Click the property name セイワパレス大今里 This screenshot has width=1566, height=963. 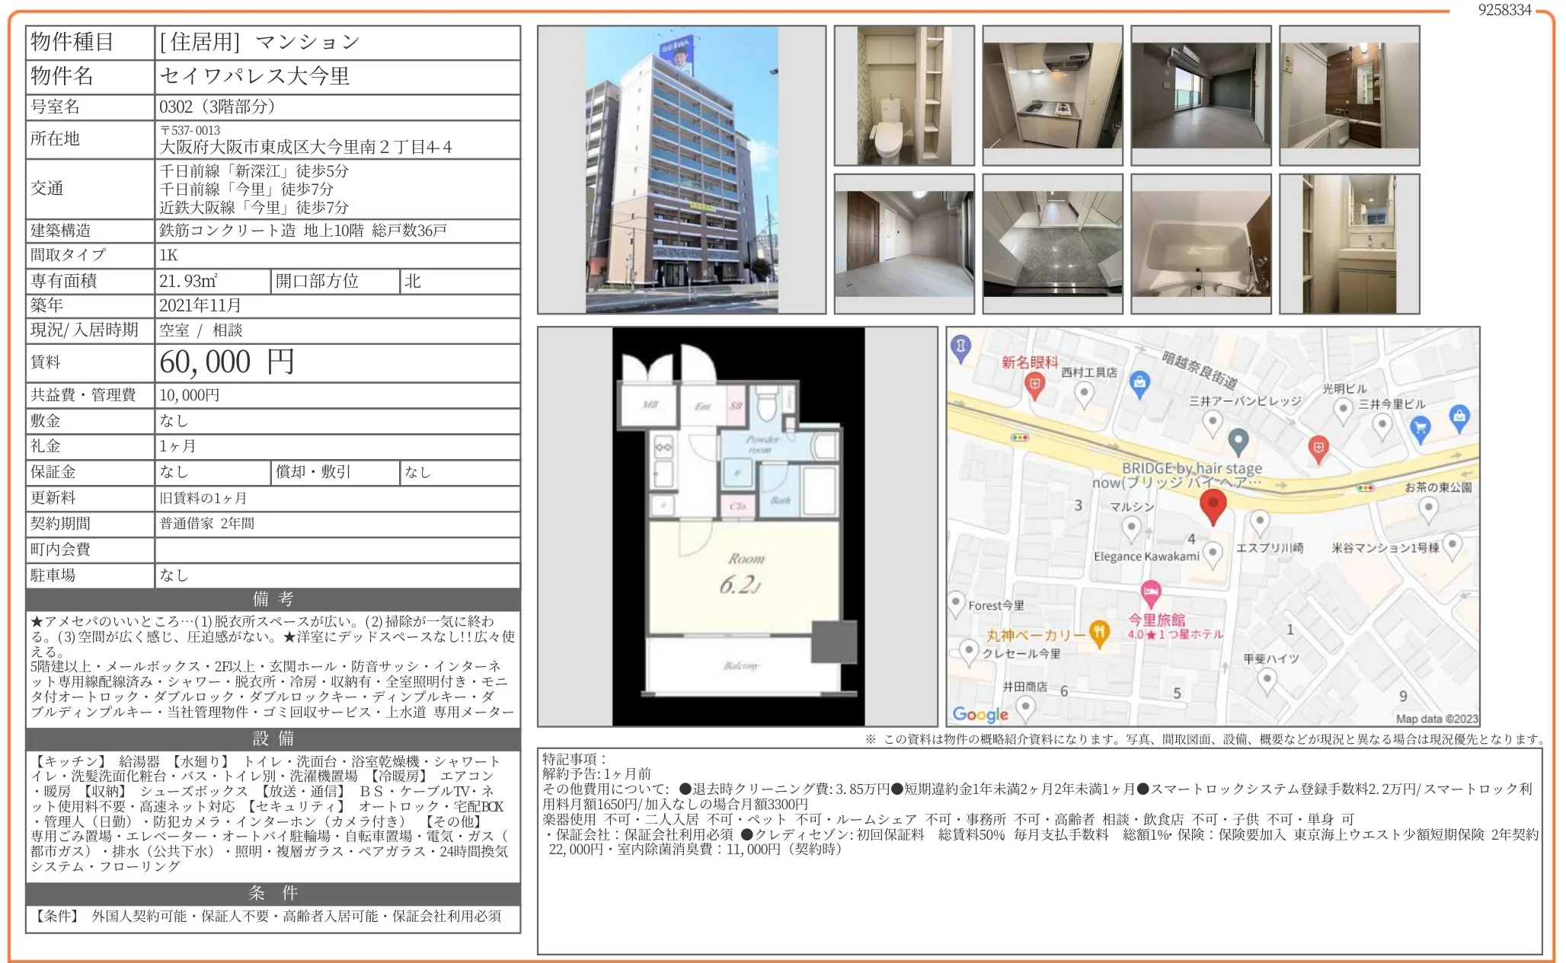click(x=254, y=76)
